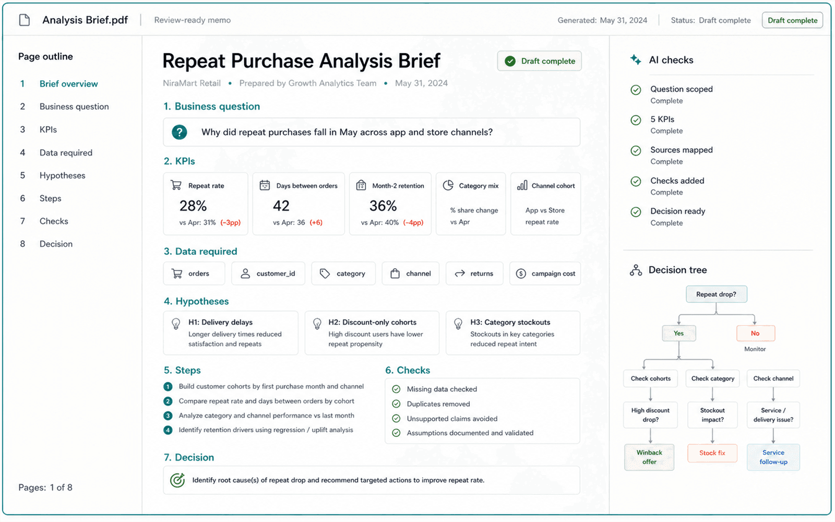Click the dollar coin icon in campaign cost
This screenshot has height=522, width=835.
tap(521, 274)
